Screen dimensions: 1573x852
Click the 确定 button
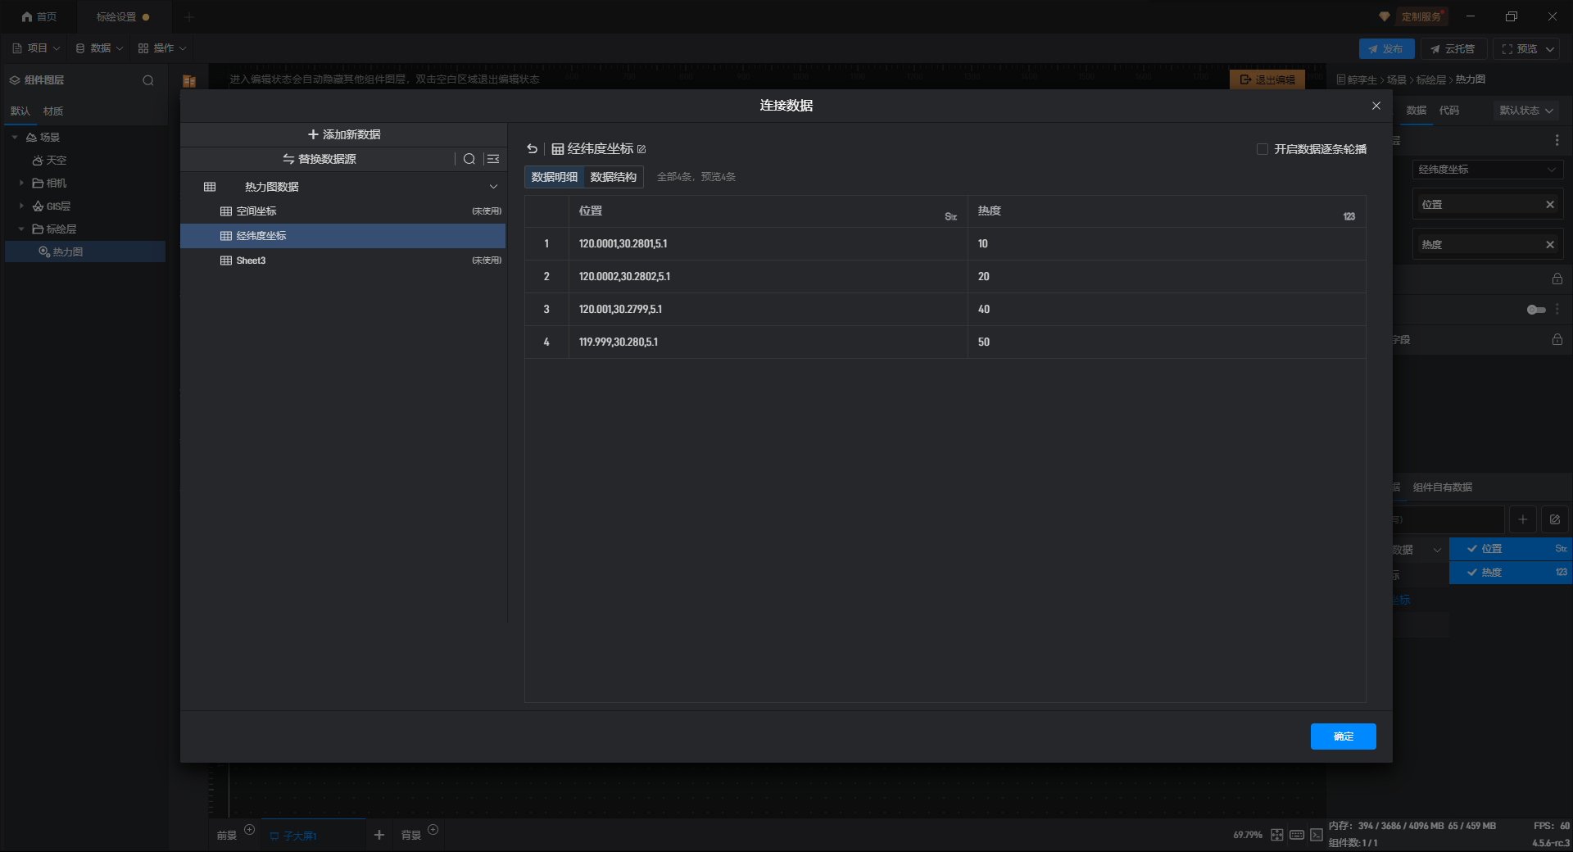tap(1344, 736)
